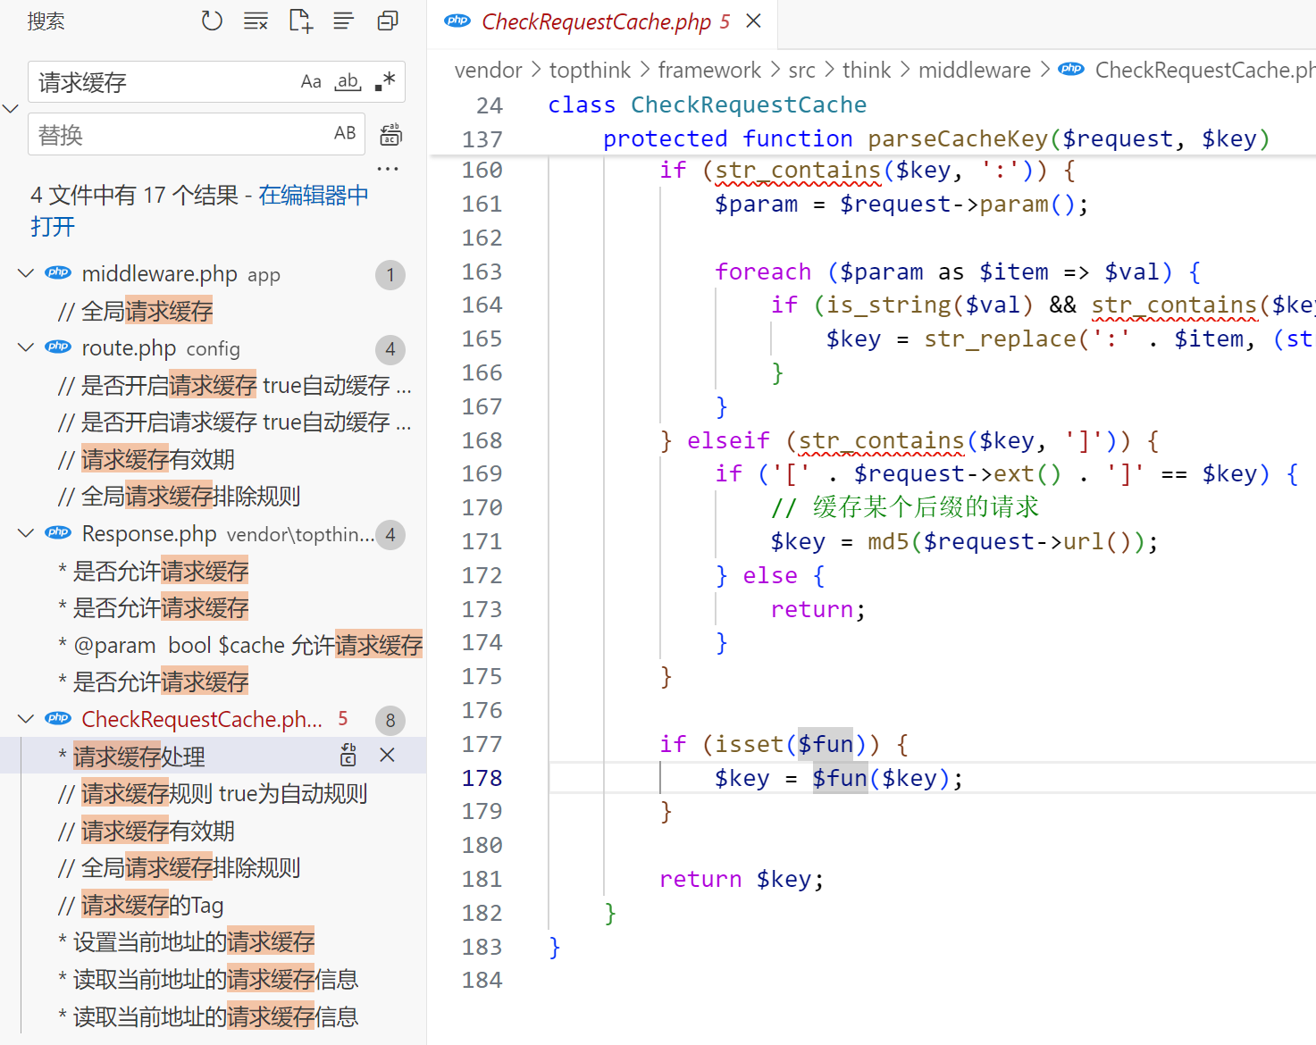The image size is (1316, 1045).
Task: Click line number 178 in gutter
Action: (482, 778)
